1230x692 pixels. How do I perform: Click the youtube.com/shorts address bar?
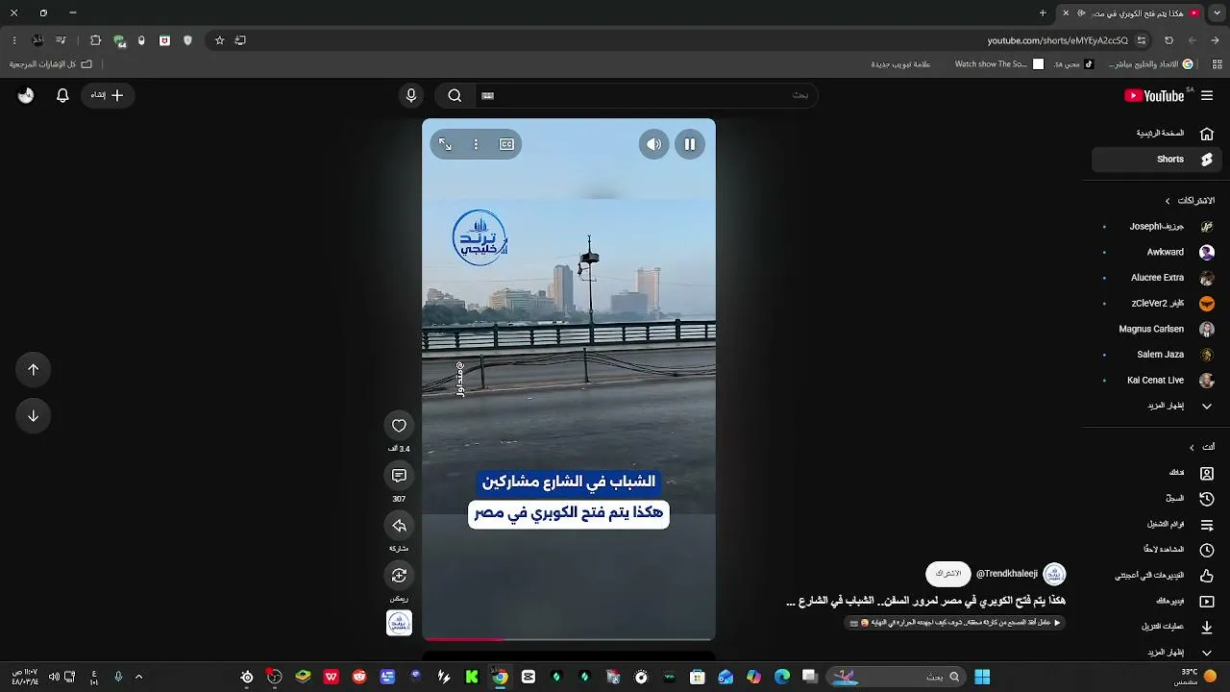[x=1058, y=40]
